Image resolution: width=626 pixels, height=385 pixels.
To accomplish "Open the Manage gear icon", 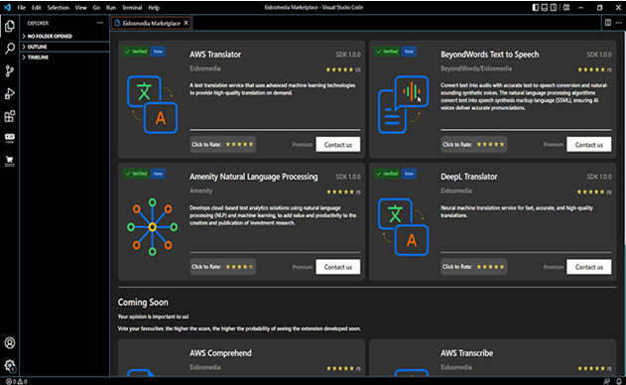I will click(x=10, y=365).
